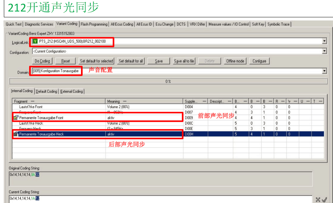The width and height of the screenshot is (333, 203).
Task: Toggle the Offline mode button
Action: pyautogui.click(x=235, y=61)
